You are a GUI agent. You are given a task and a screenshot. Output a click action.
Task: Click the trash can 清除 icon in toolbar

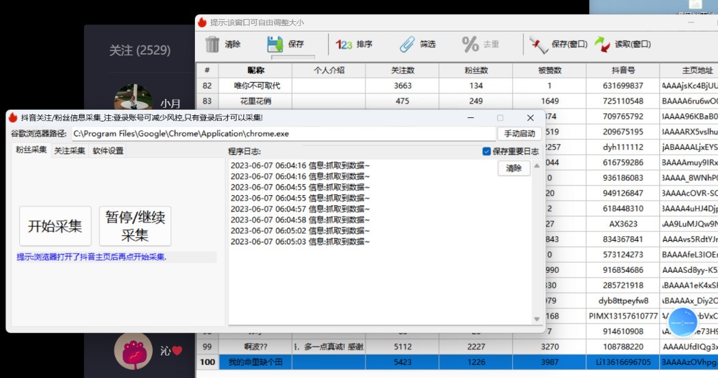(212, 44)
